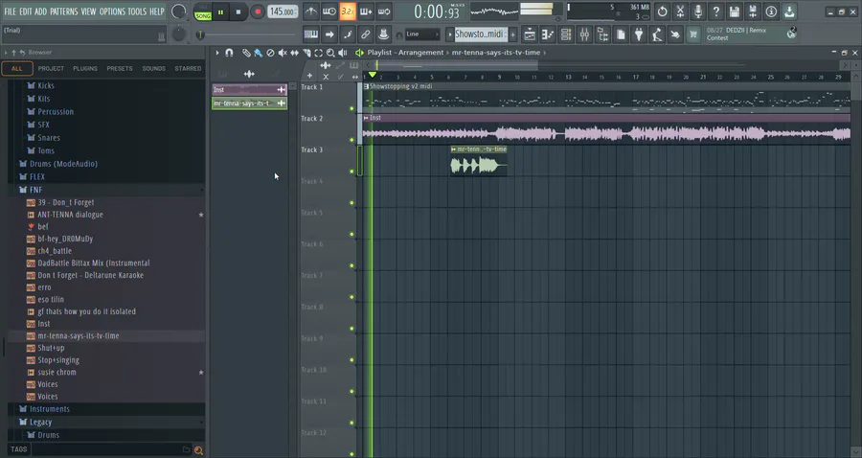Mute Track 3 green LED

(x=352, y=171)
